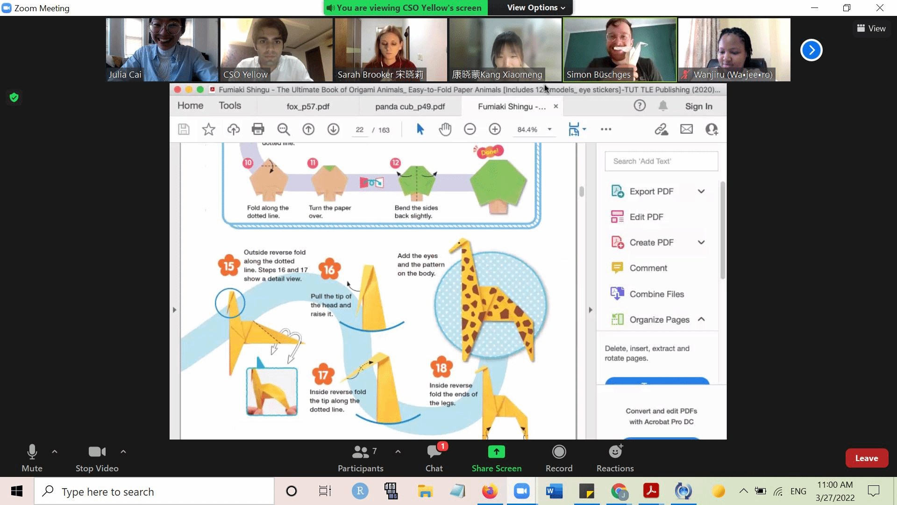Click the zoom in plus icon
Viewport: 897px width, 505px height.
click(x=495, y=129)
